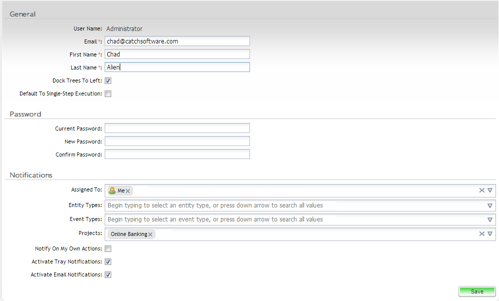This screenshot has width=499, height=301.
Task: Remove the Online Banking project tag
Action: (150, 234)
